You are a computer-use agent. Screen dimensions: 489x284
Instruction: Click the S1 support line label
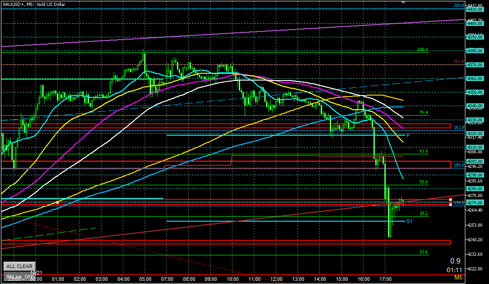coord(409,221)
